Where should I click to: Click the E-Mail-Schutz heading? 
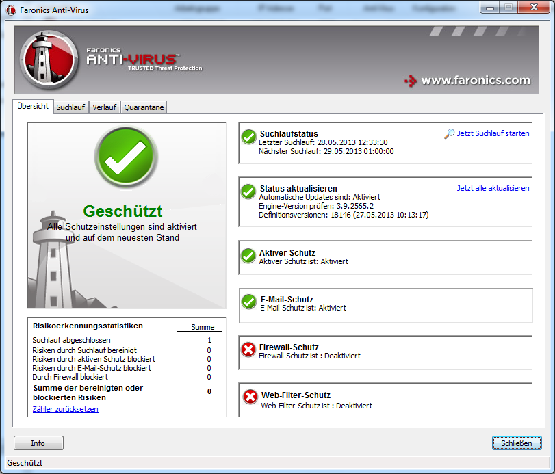[287, 300]
